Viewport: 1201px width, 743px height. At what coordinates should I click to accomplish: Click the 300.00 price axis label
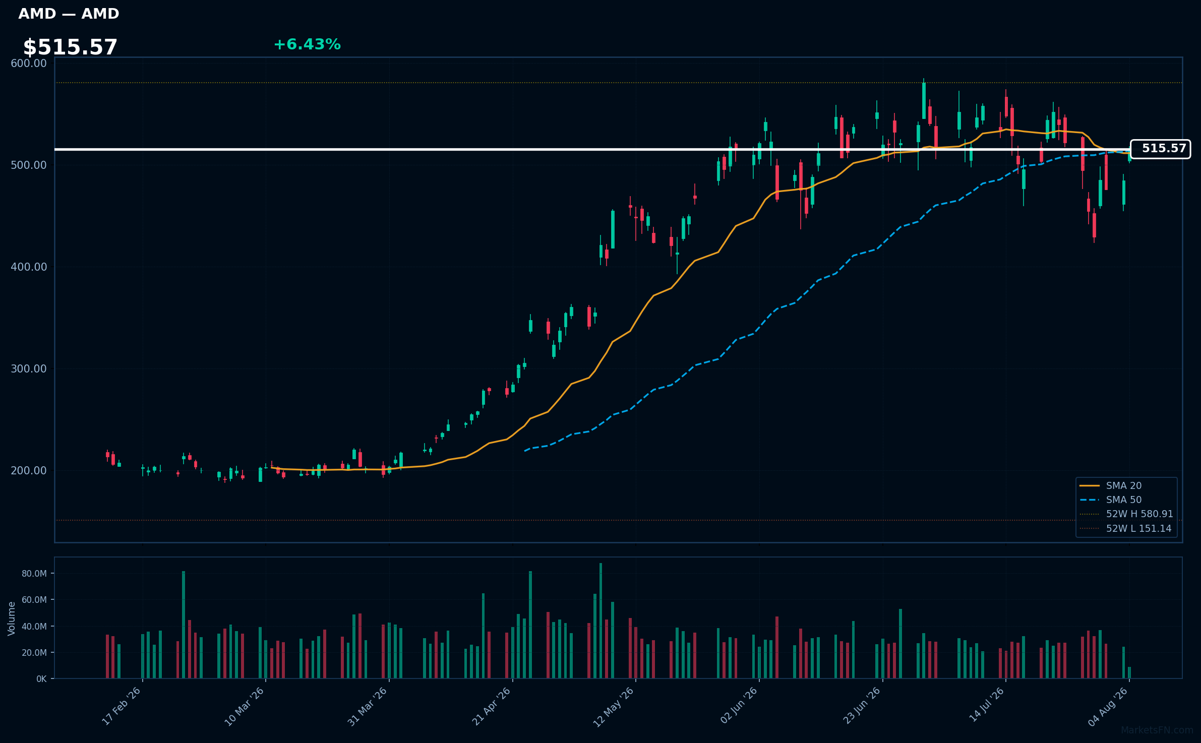[29, 369]
